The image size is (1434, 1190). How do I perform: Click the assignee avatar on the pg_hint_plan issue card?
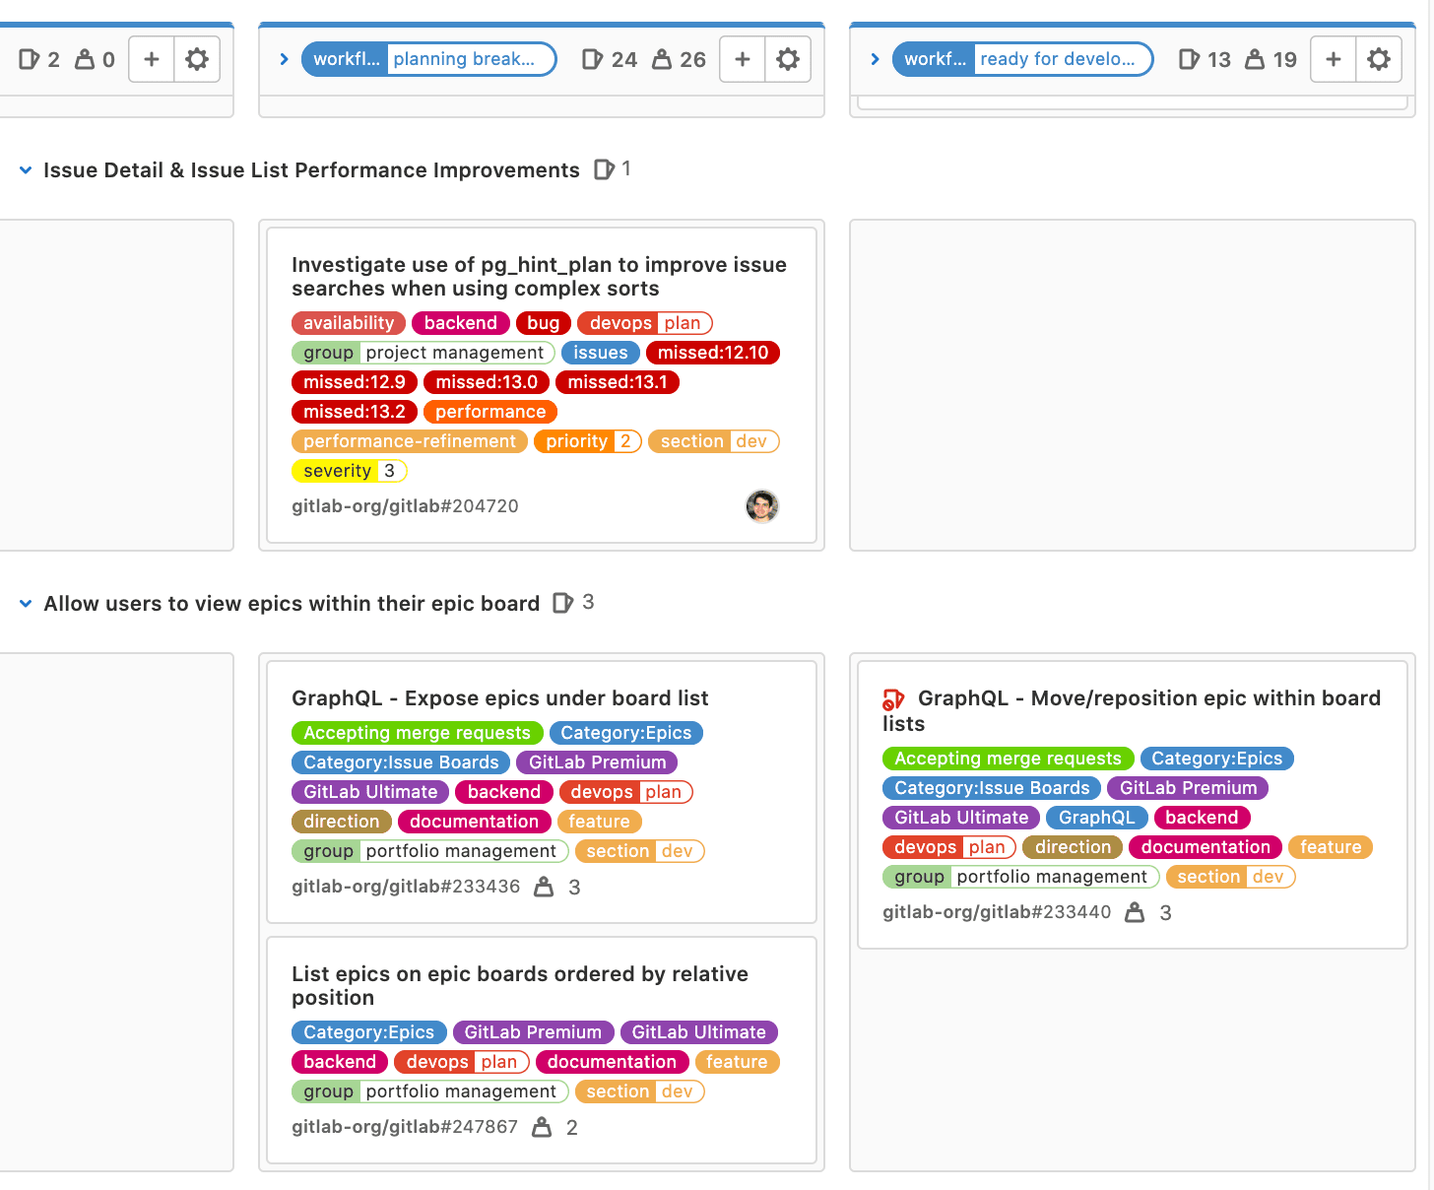(762, 506)
